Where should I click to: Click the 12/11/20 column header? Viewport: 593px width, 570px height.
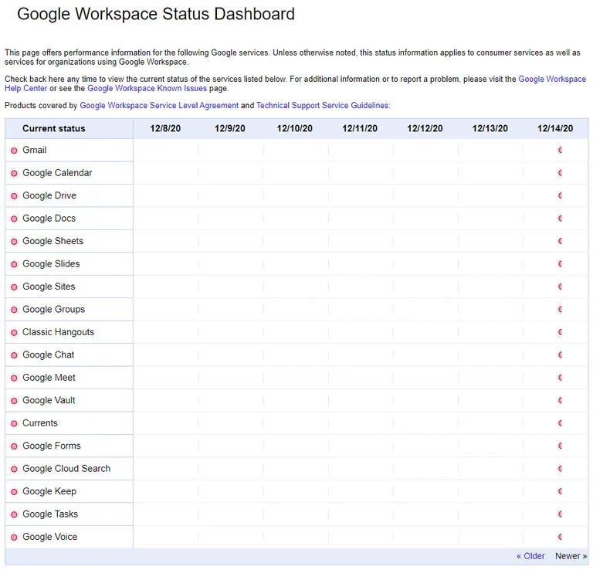click(x=360, y=129)
